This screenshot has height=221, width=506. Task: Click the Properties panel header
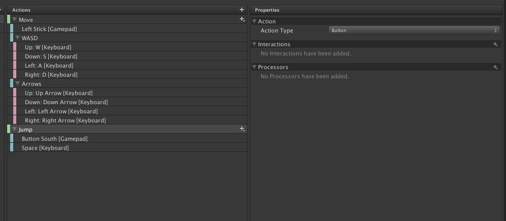tap(267, 10)
